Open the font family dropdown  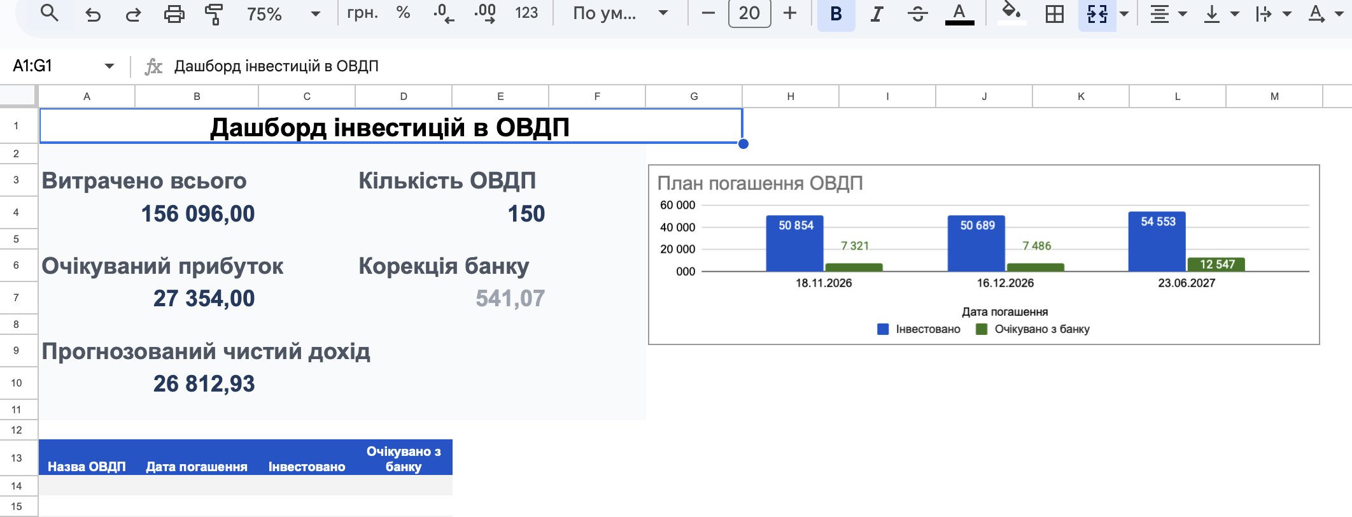click(x=621, y=13)
